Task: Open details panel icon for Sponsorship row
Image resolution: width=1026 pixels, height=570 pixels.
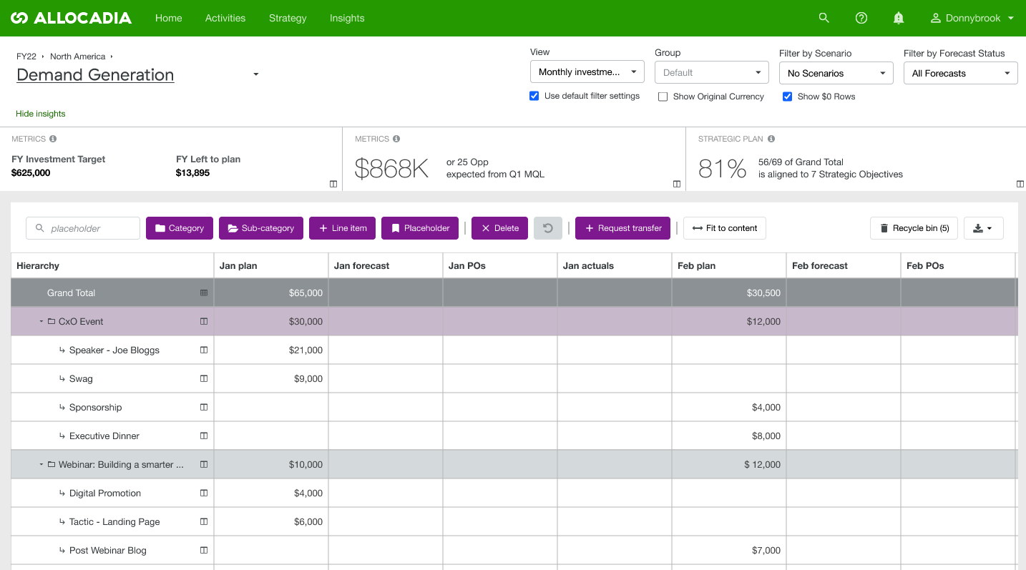Action: point(204,407)
